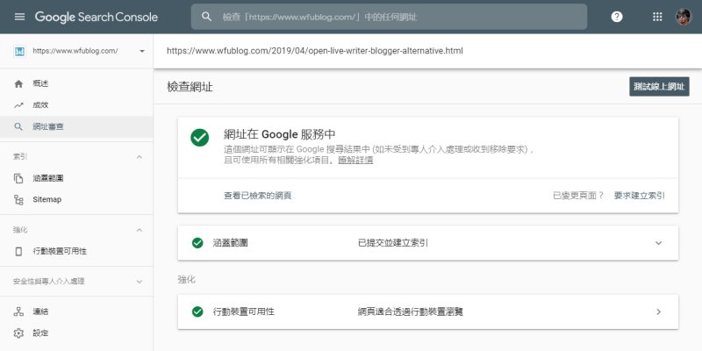Collapse the 索引 sidebar section

tap(140, 157)
